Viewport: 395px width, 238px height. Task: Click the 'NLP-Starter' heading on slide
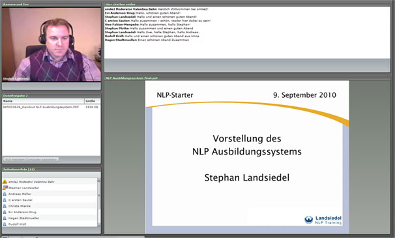175,95
